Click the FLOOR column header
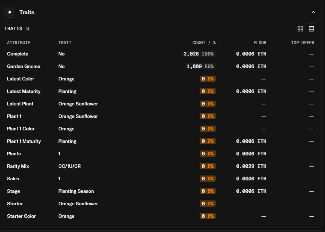The width and height of the screenshot is (325, 232). pyautogui.click(x=260, y=43)
